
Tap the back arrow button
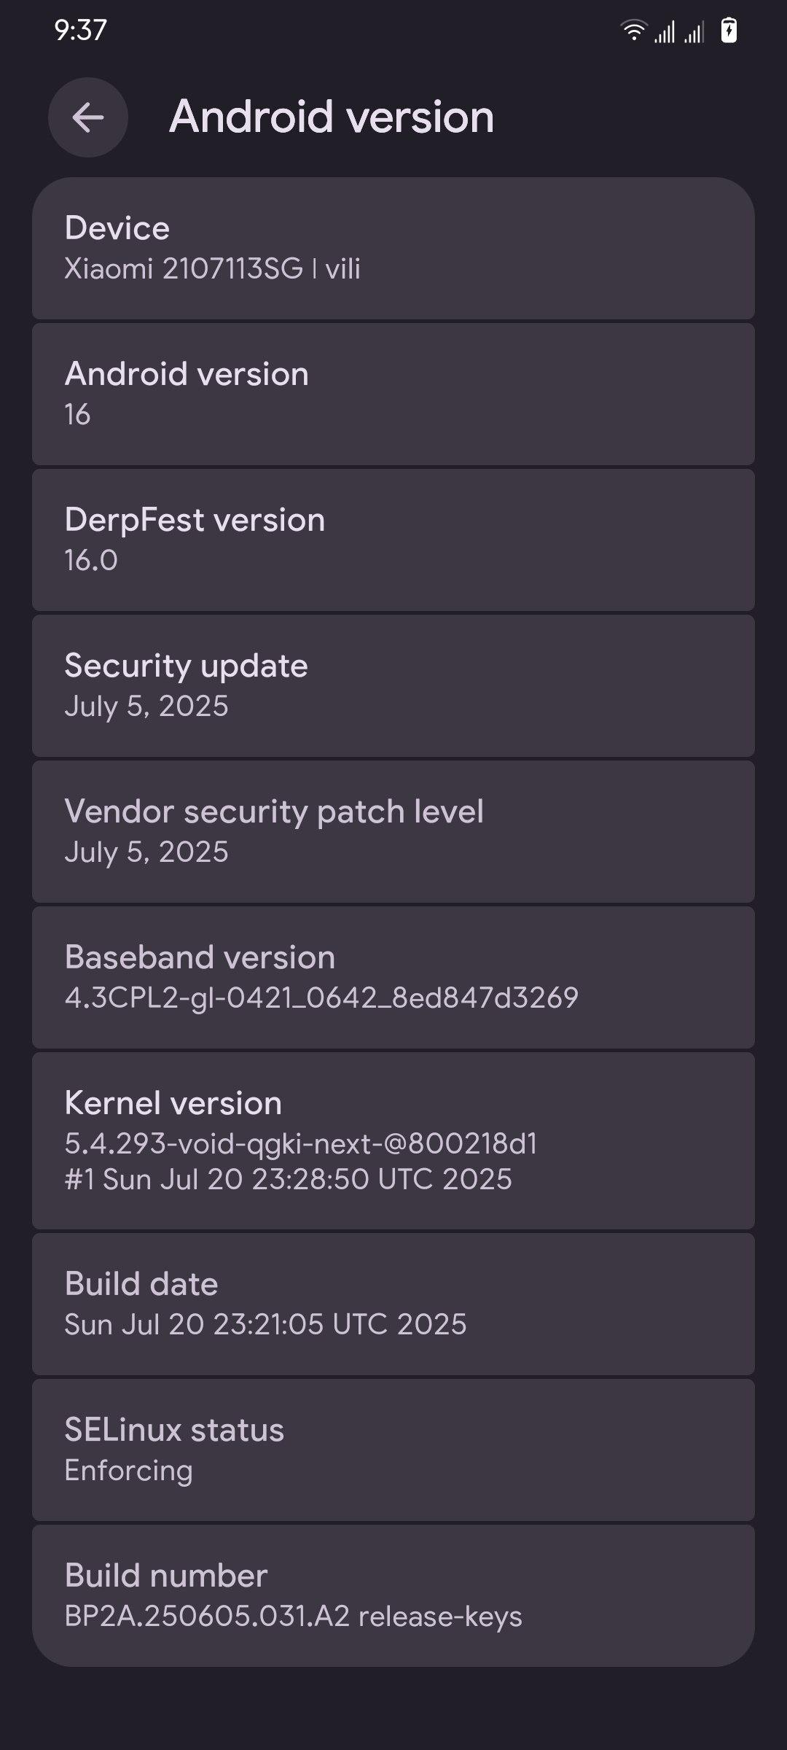click(88, 117)
